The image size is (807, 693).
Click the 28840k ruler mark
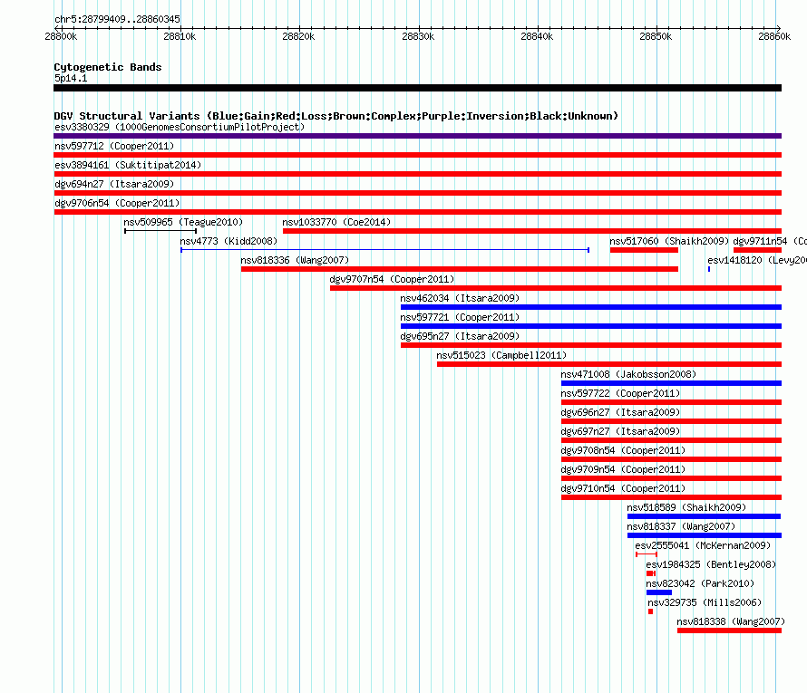click(537, 36)
